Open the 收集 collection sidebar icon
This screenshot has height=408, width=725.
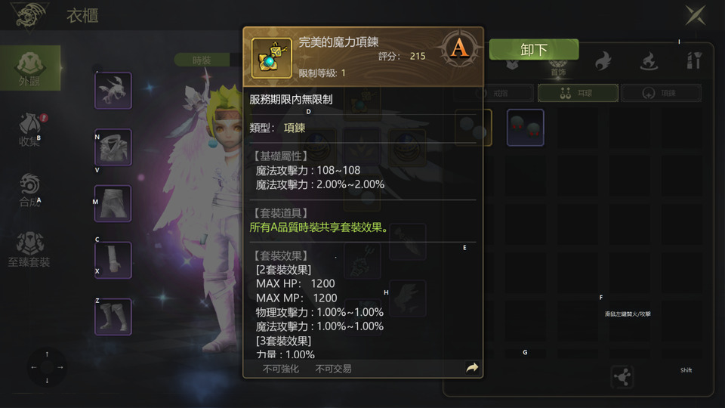30,129
